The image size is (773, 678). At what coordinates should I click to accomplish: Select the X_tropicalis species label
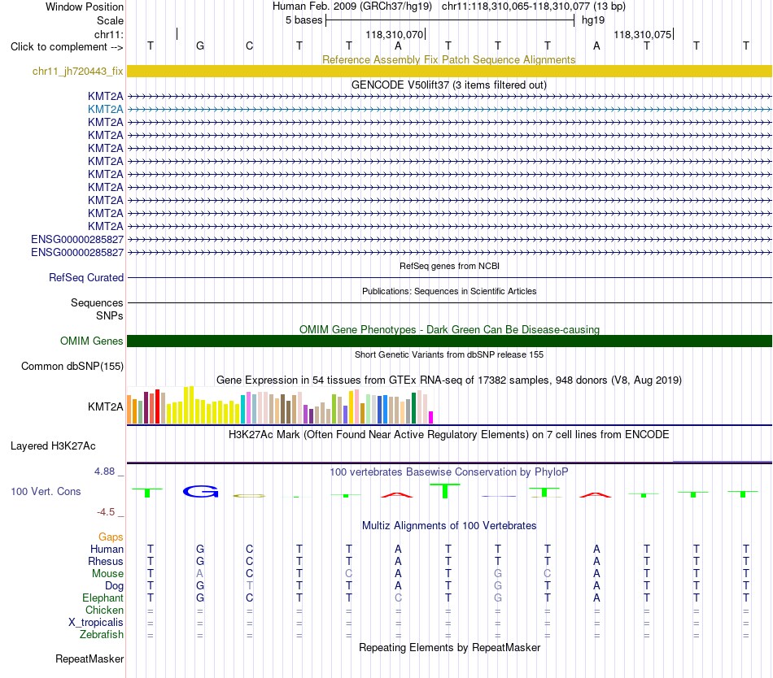pos(96,623)
